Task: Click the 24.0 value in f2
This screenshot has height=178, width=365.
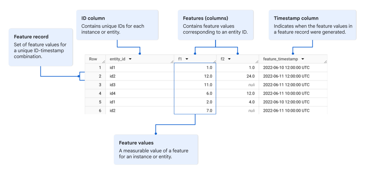Action: click(x=251, y=76)
